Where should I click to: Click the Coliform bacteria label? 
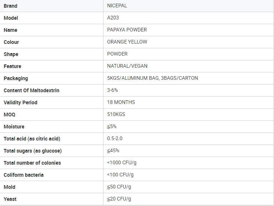coord(23,175)
